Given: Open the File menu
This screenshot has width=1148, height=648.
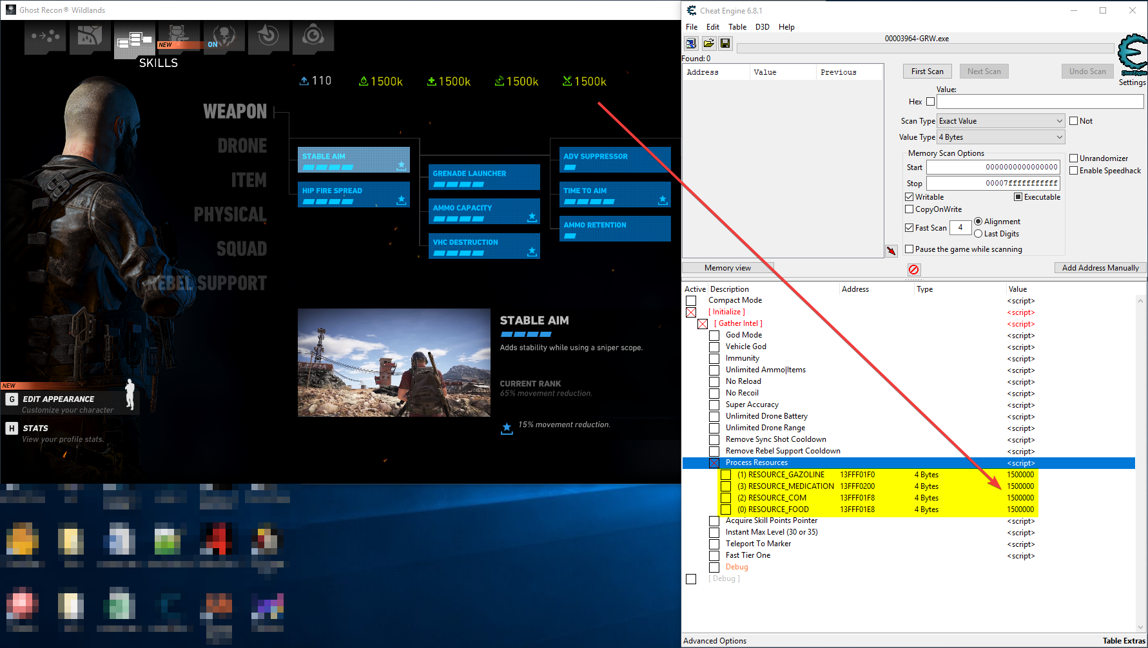Looking at the screenshot, I should [x=692, y=27].
